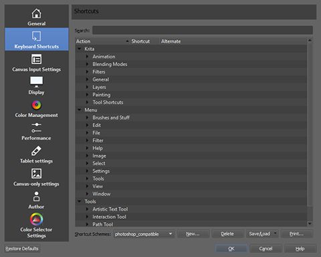Confirm with the OK button
Screen dimensions: 321x257
[231, 248]
